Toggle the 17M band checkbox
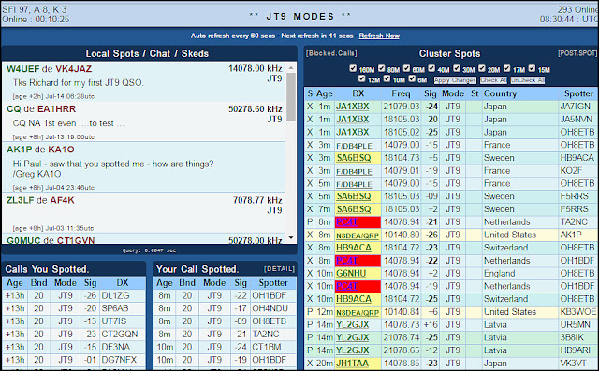Viewport: 599px width, 371px height. 507,68
